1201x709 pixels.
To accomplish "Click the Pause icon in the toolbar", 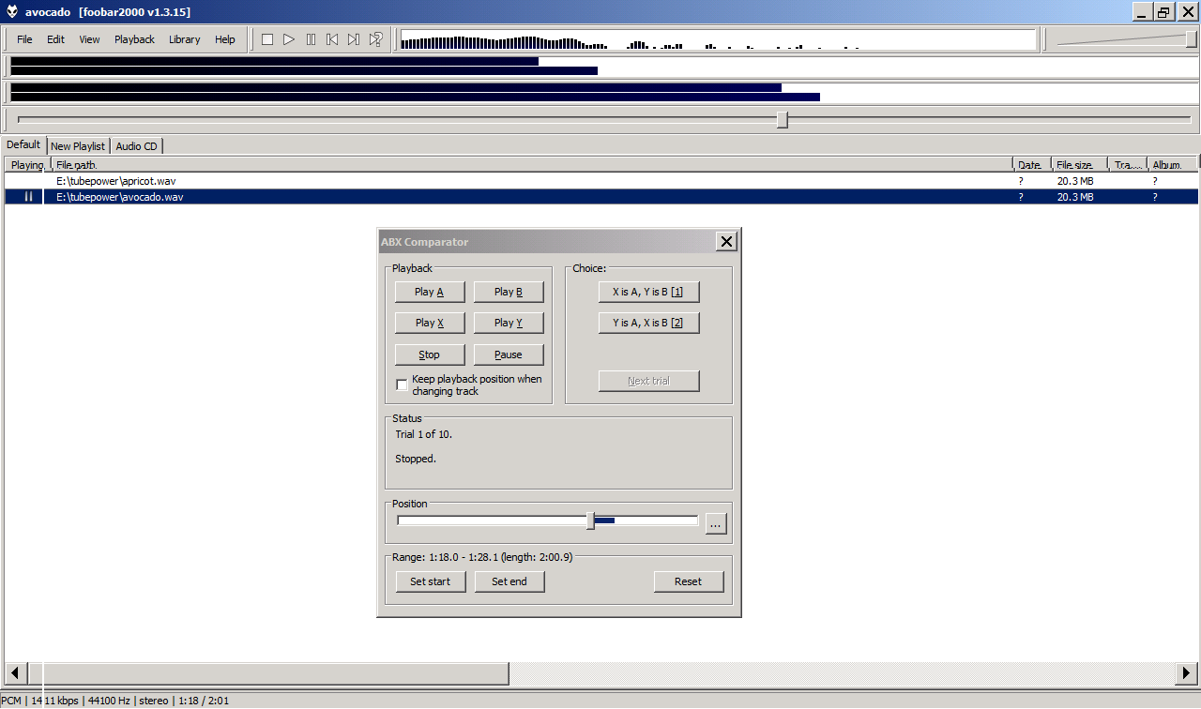I will [311, 39].
